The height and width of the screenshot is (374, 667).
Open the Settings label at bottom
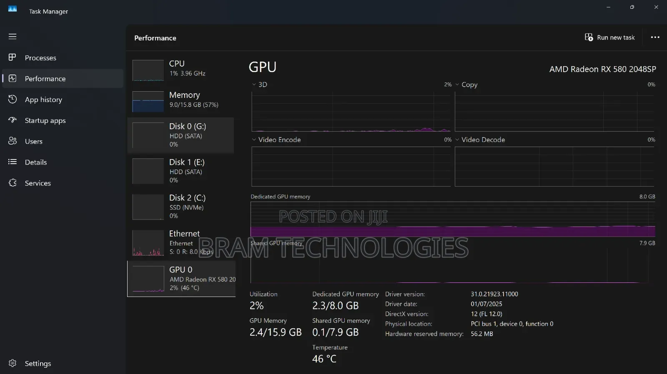(38, 364)
